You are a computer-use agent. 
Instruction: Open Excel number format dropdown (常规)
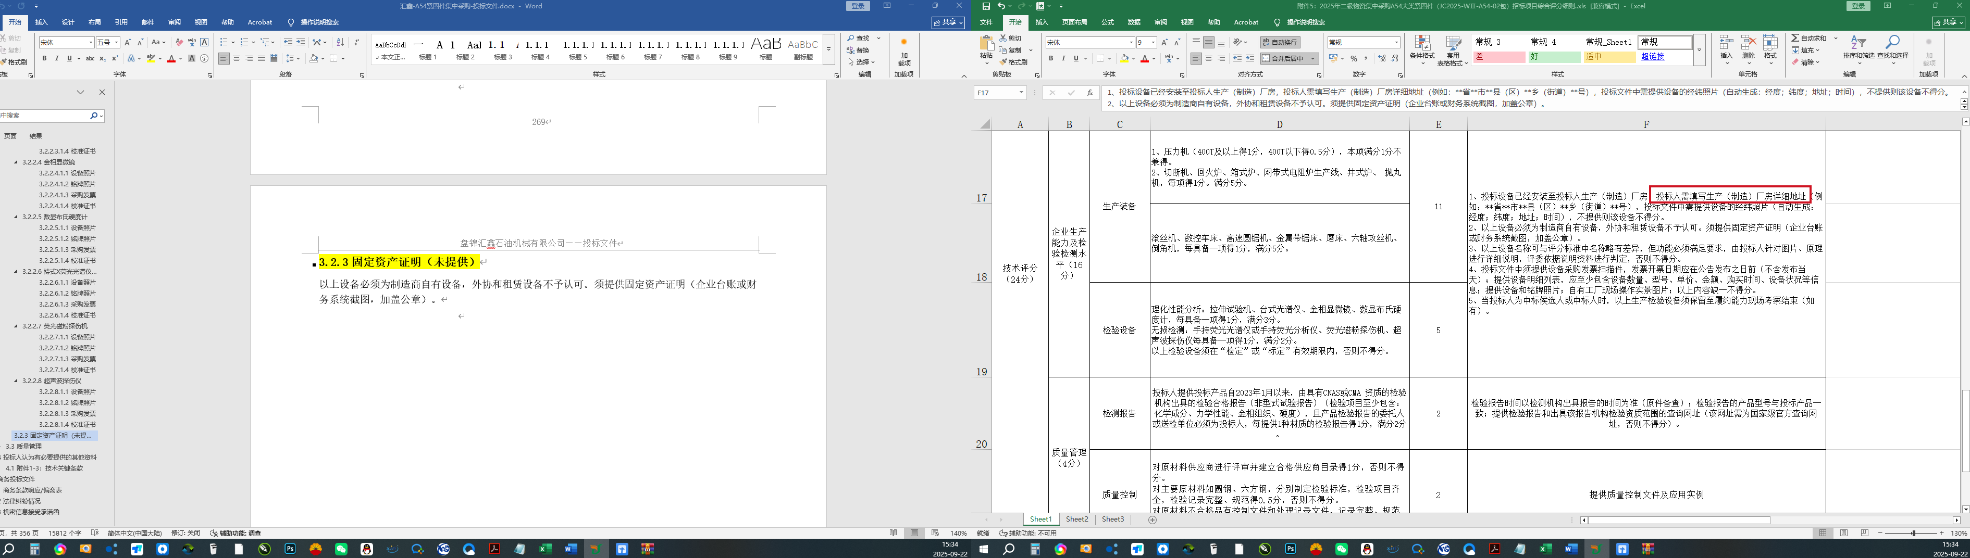coord(1396,42)
